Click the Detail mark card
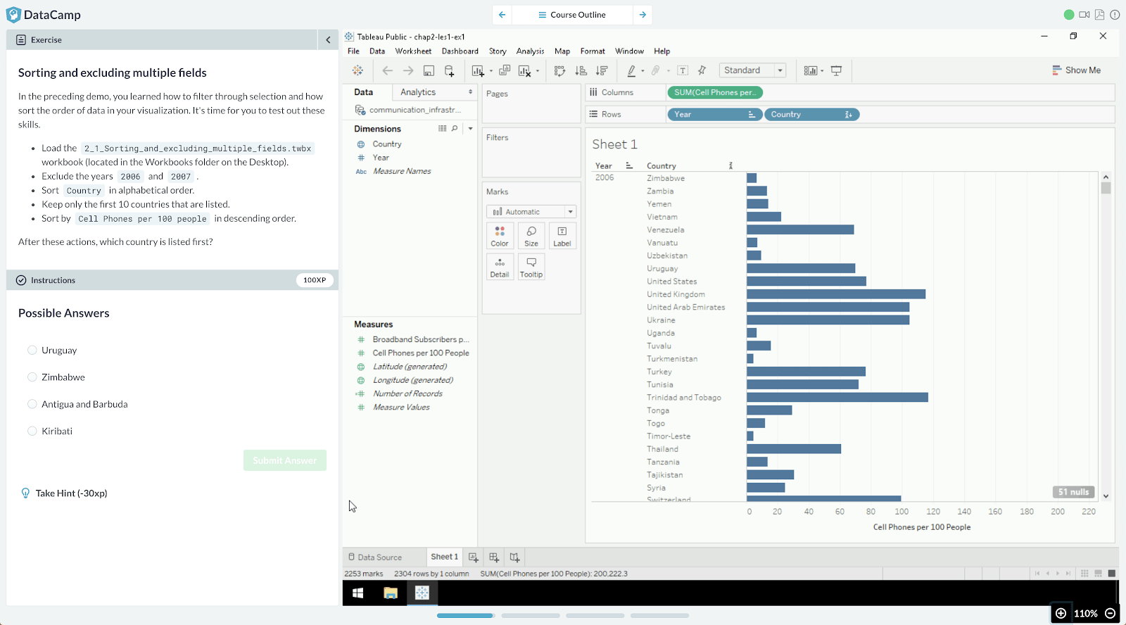Image resolution: width=1126 pixels, height=625 pixels. pos(500,267)
